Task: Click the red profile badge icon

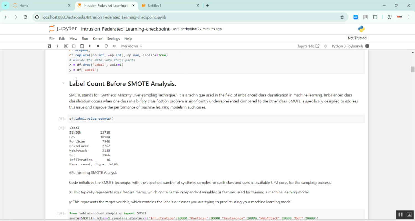Action: point(399,17)
